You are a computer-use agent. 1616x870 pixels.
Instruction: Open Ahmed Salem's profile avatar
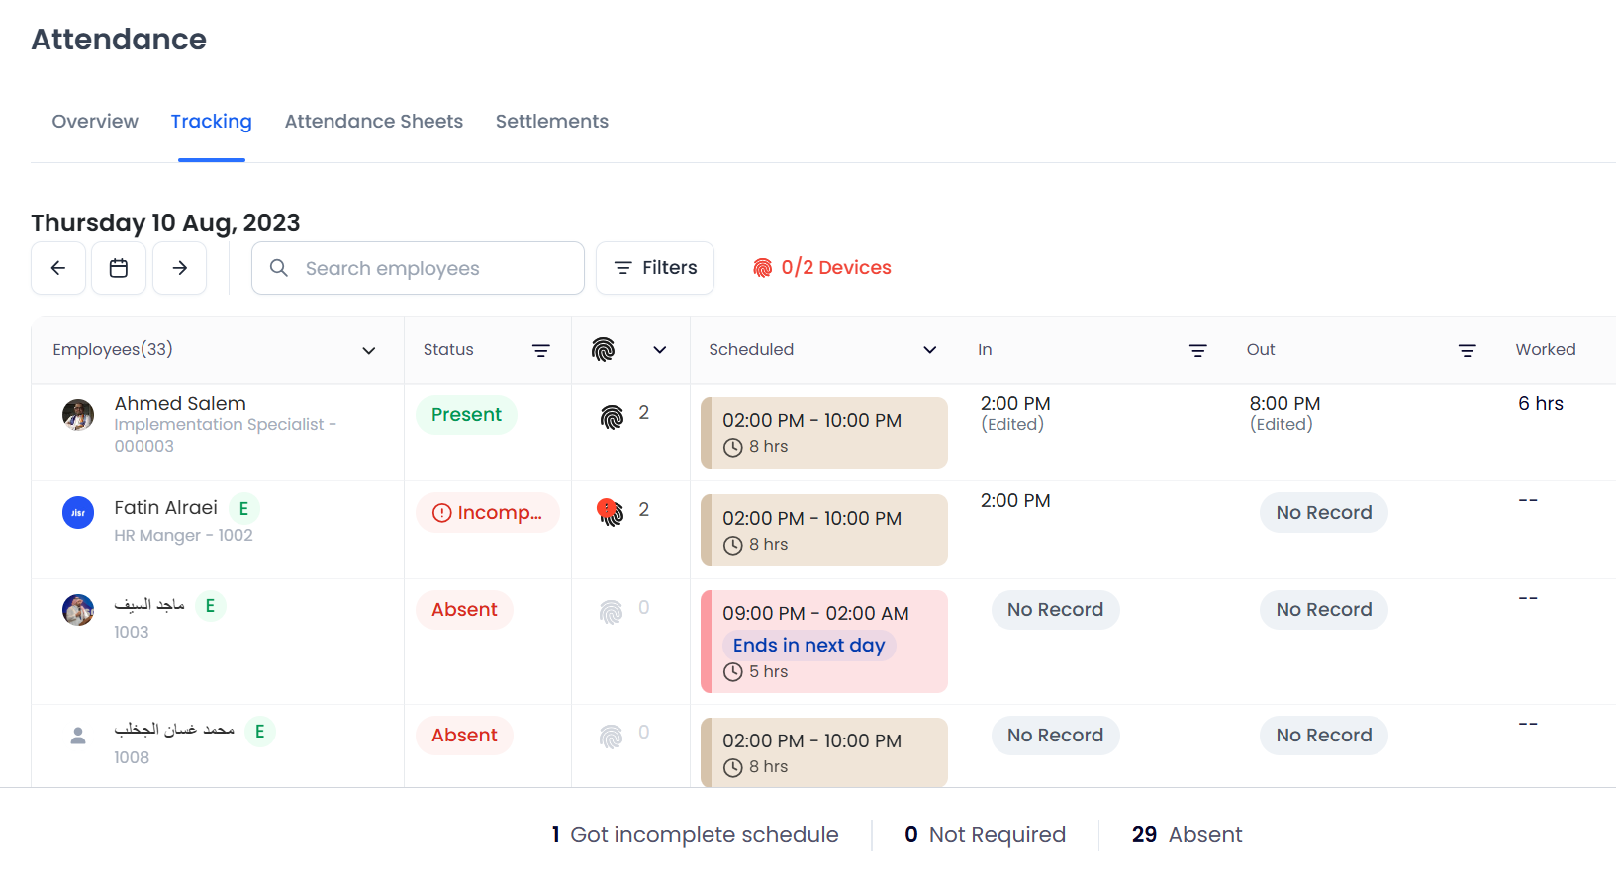78,415
